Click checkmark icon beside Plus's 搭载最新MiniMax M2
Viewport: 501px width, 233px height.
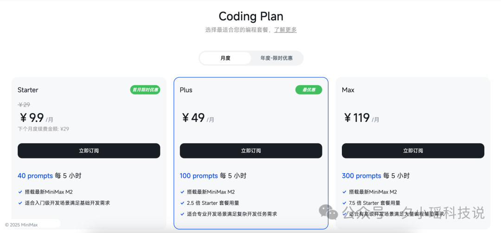tap(182, 192)
